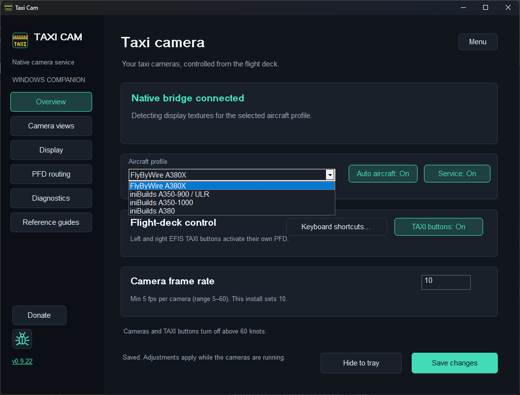
Task: Open the v0.9.22 version link
Action: 22,361
